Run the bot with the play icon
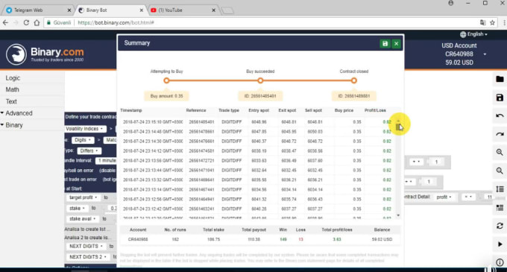507x272 pixels. pos(500,244)
